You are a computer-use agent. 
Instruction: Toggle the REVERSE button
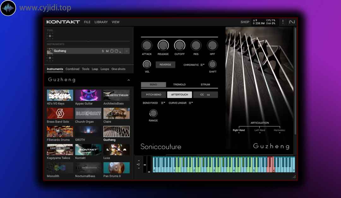[x=165, y=65]
